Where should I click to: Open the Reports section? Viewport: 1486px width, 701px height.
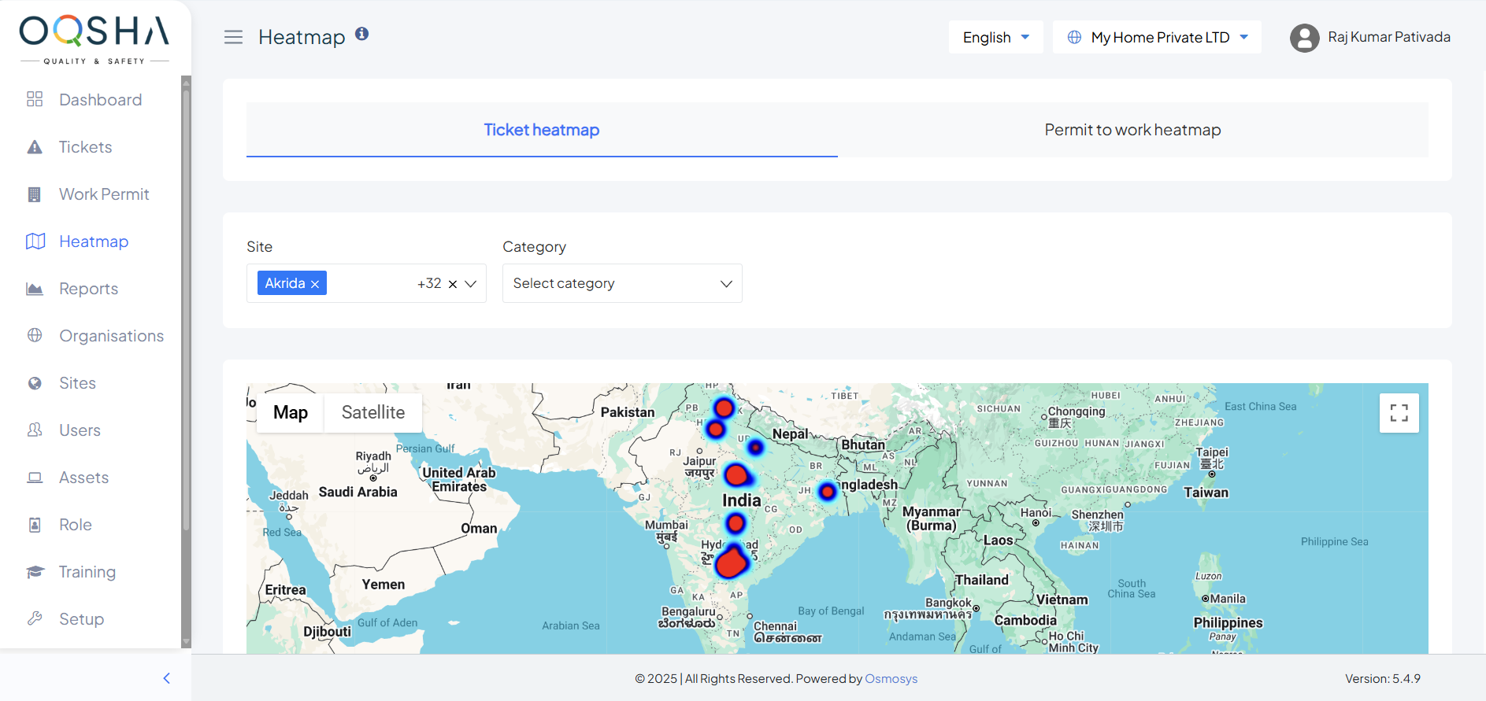point(88,289)
